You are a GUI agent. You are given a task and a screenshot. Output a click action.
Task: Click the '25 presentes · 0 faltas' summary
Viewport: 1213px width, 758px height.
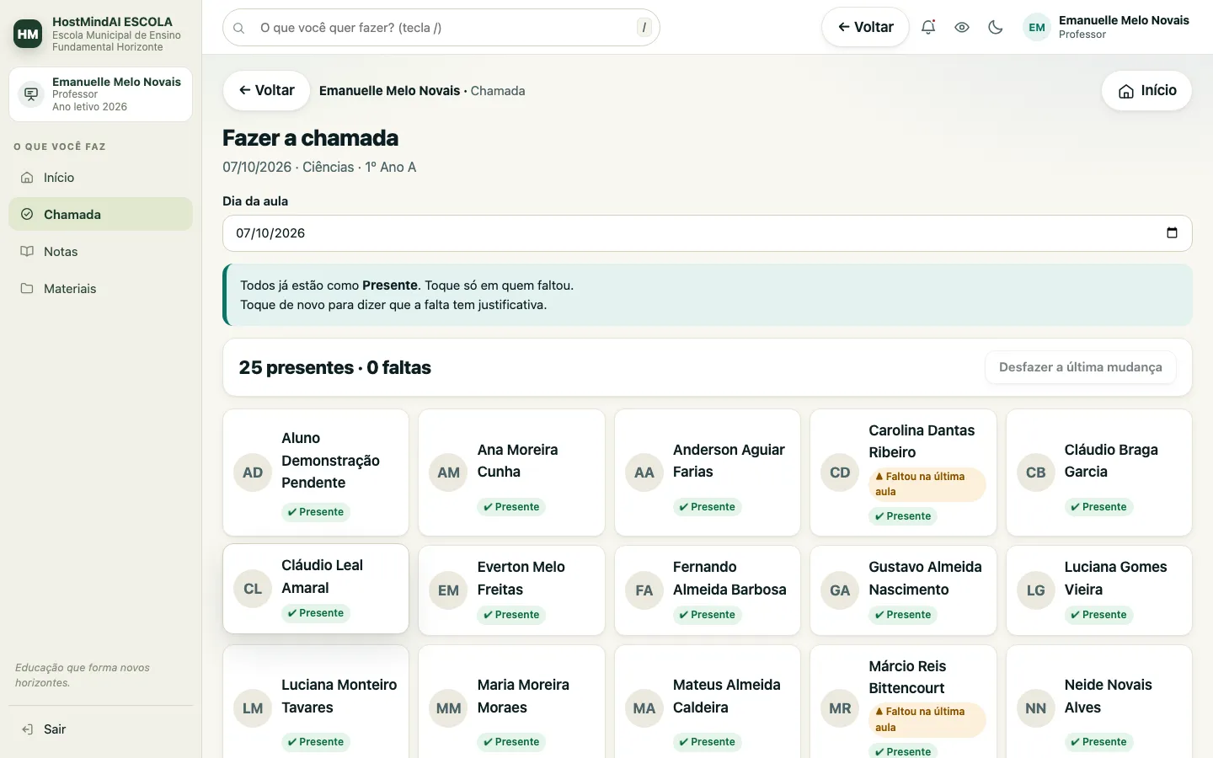pos(335,367)
